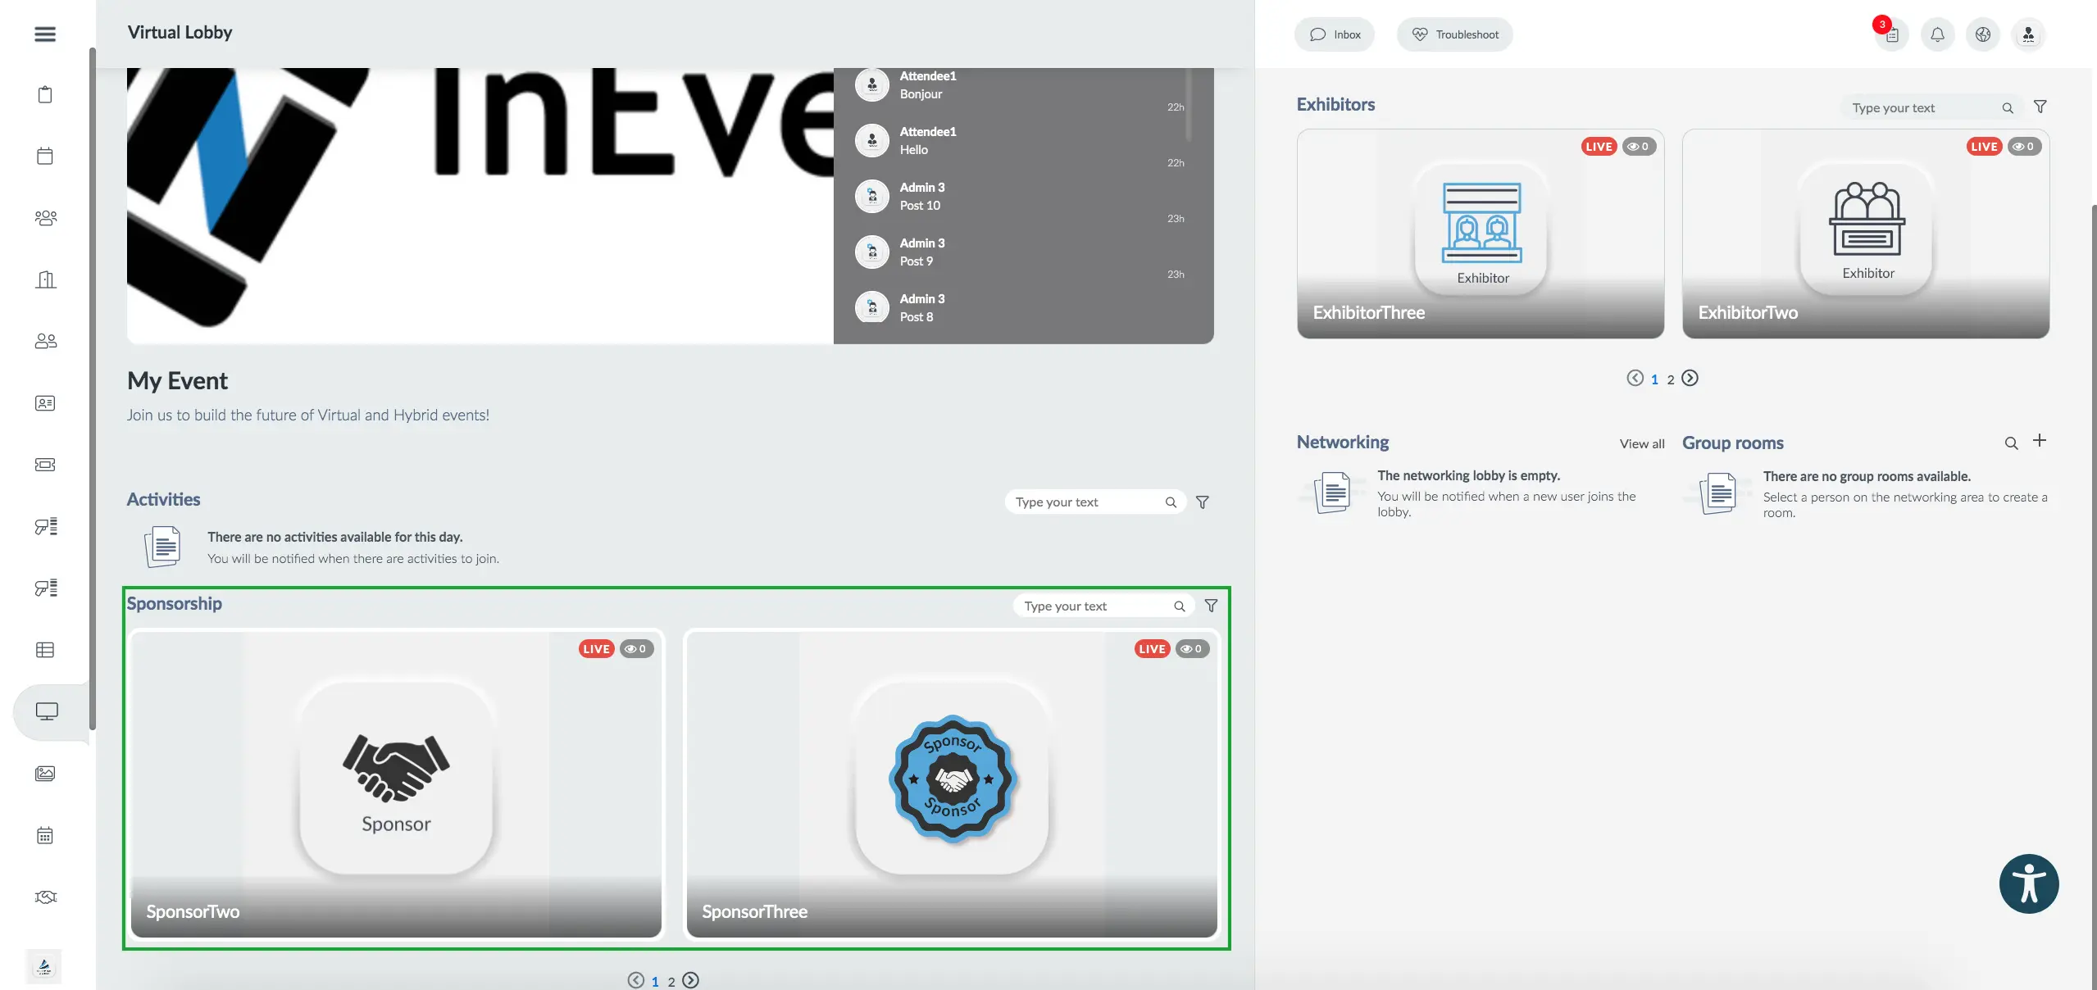
Task: Filter Sponsorship section results
Action: tap(1210, 606)
